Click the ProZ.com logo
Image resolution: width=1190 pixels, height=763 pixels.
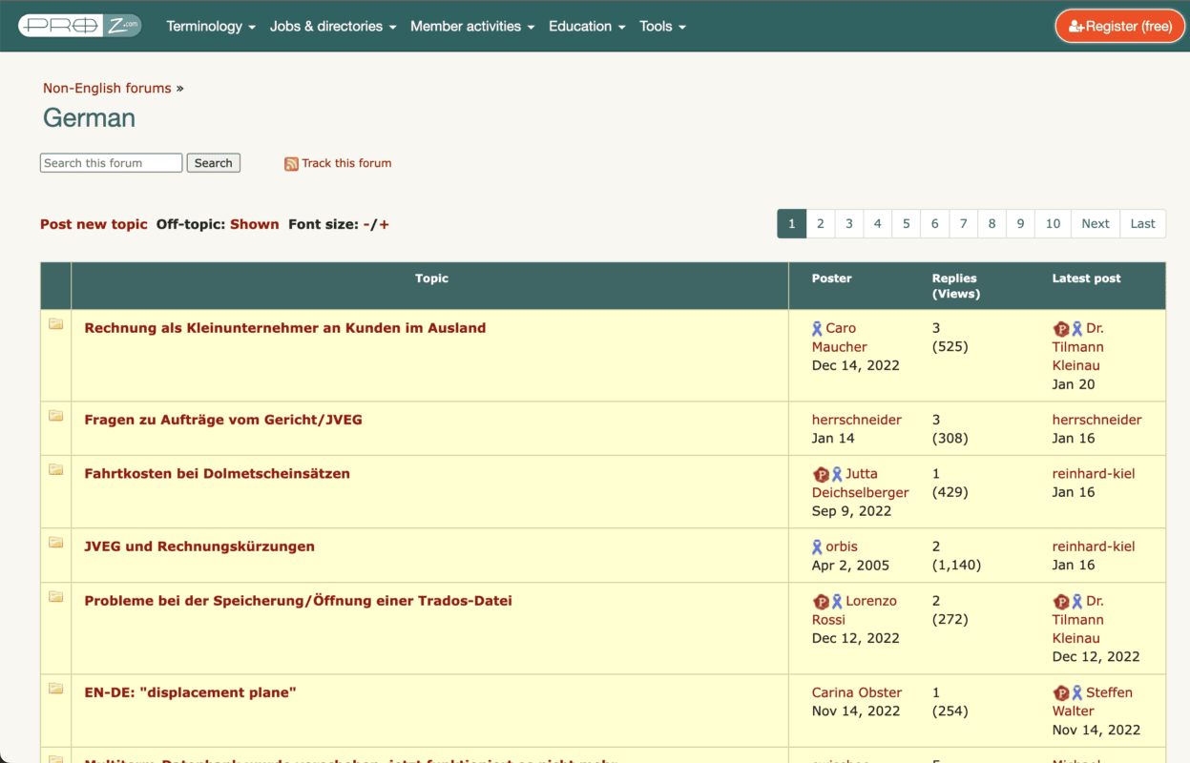click(79, 26)
